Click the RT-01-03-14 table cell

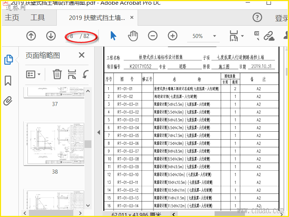(x=128, y=206)
